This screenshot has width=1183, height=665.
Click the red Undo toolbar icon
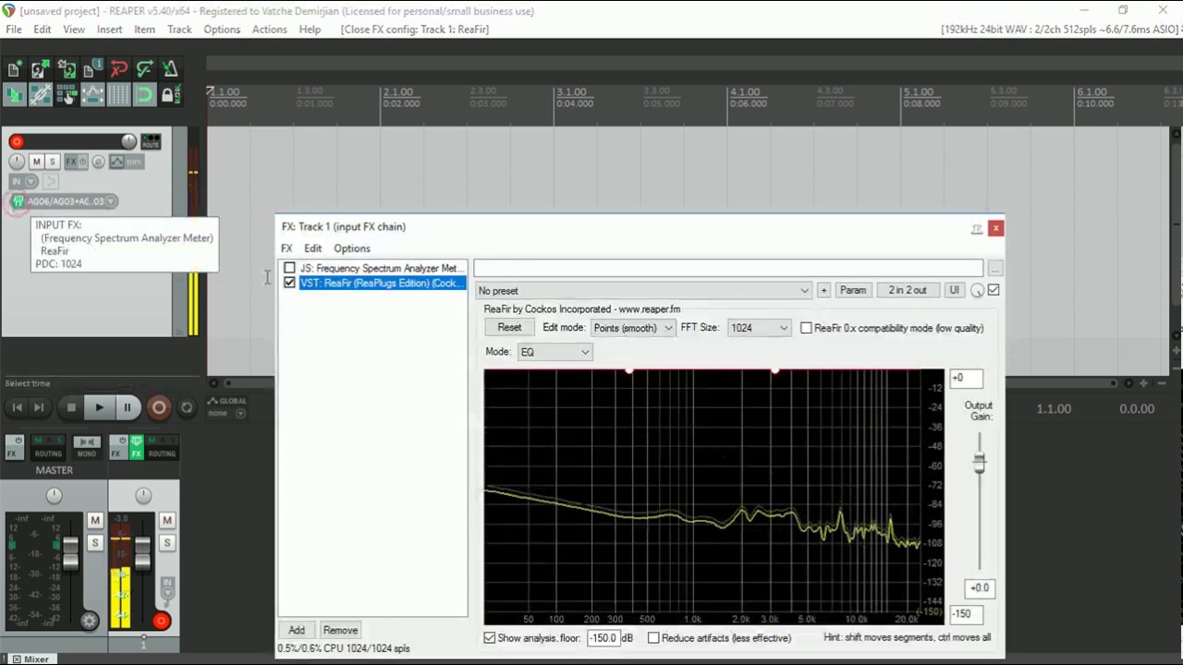coord(119,69)
